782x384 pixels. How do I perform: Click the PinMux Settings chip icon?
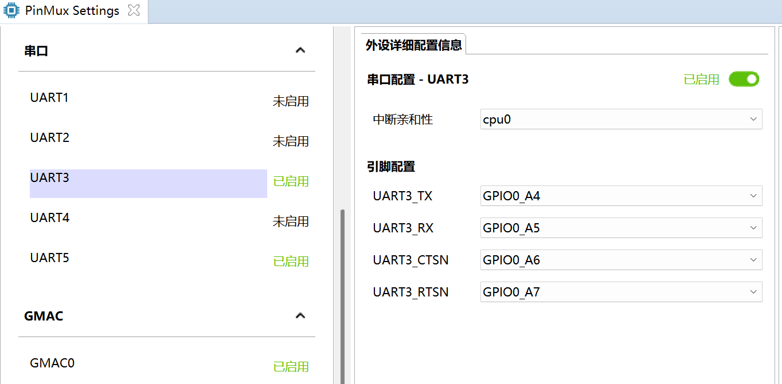pos(12,11)
